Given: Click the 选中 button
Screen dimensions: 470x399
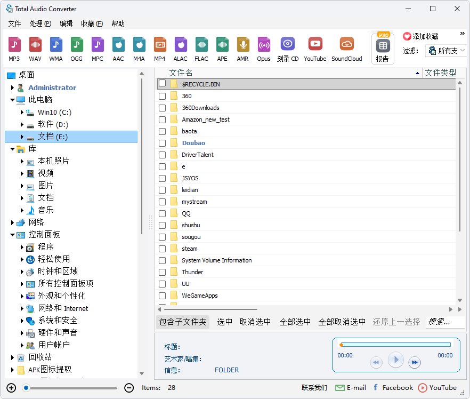Looking at the screenshot, I should [224, 322].
